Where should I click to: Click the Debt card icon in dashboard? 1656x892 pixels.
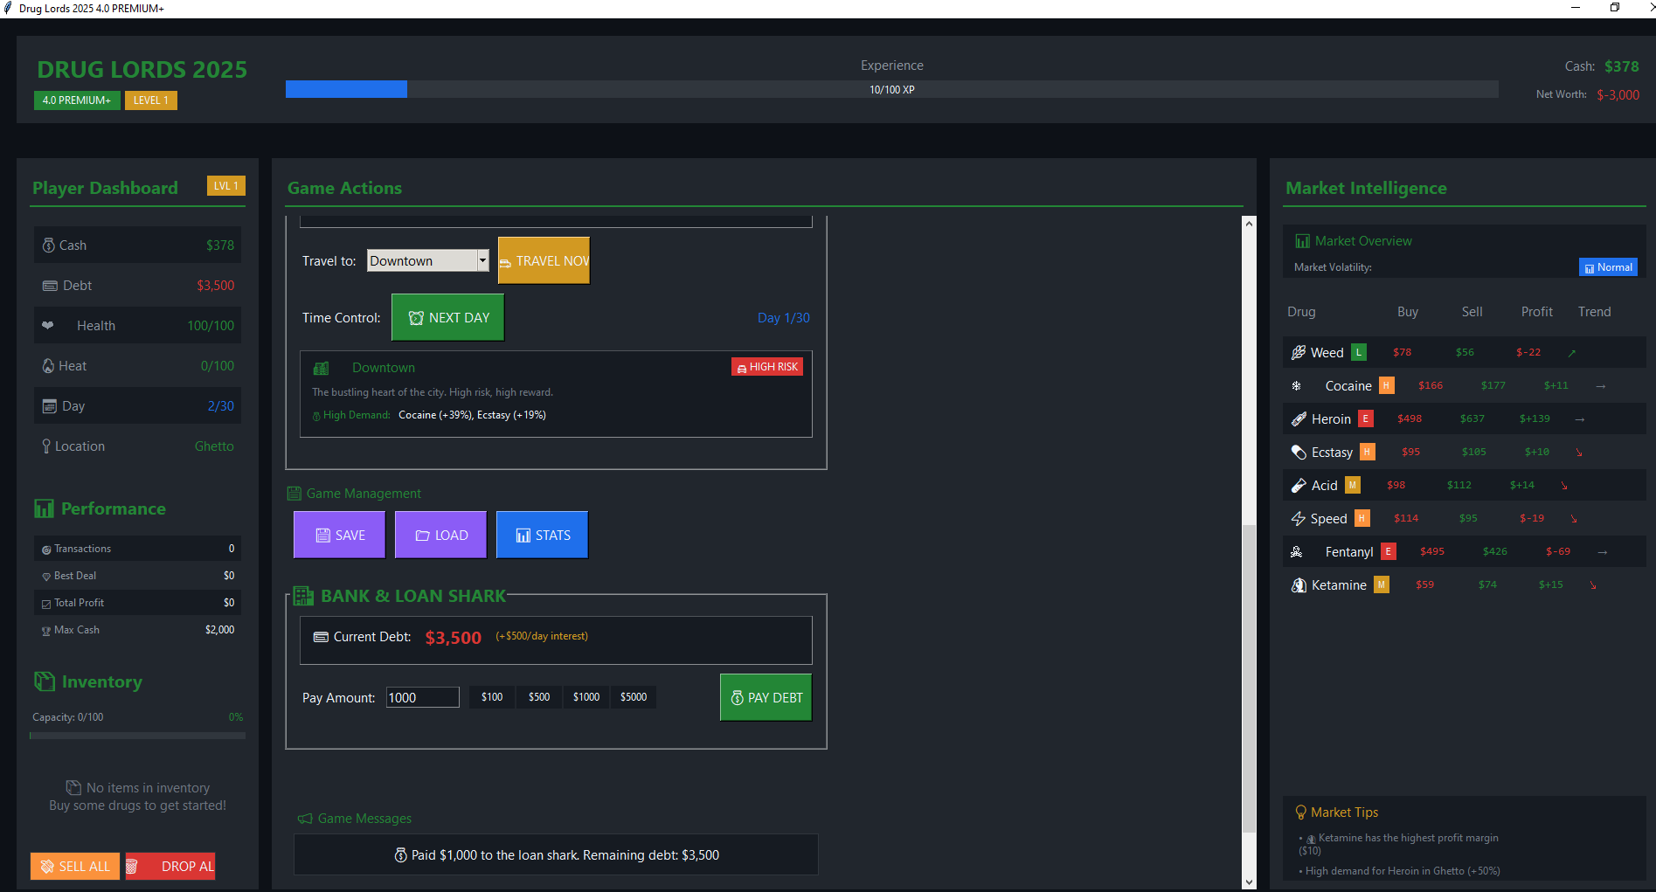(x=51, y=286)
